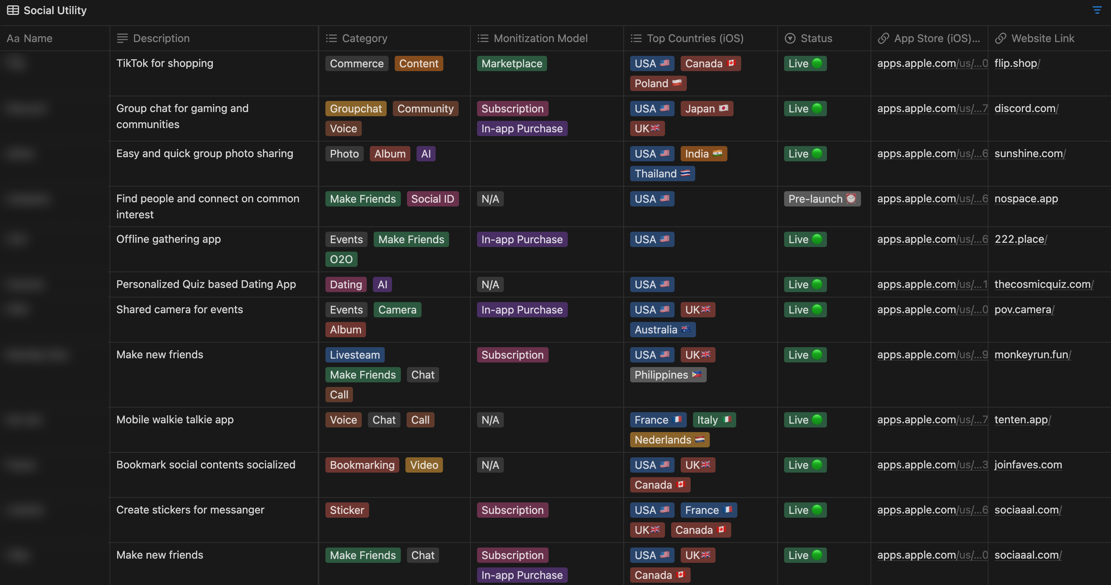The height and width of the screenshot is (585, 1111).
Task: Select the Pre-launch status tag
Action: pos(822,199)
